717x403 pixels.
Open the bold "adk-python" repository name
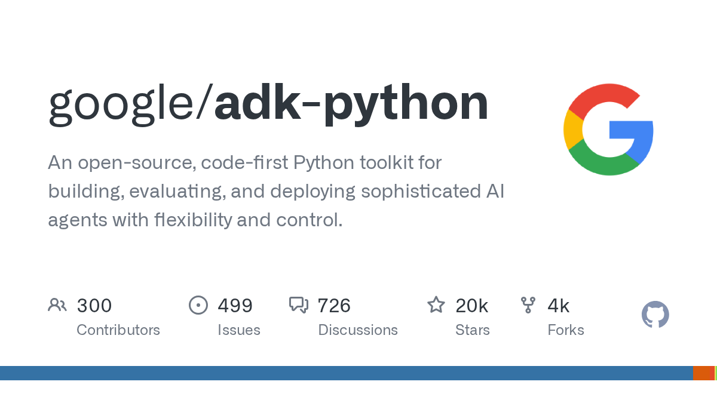coord(351,106)
